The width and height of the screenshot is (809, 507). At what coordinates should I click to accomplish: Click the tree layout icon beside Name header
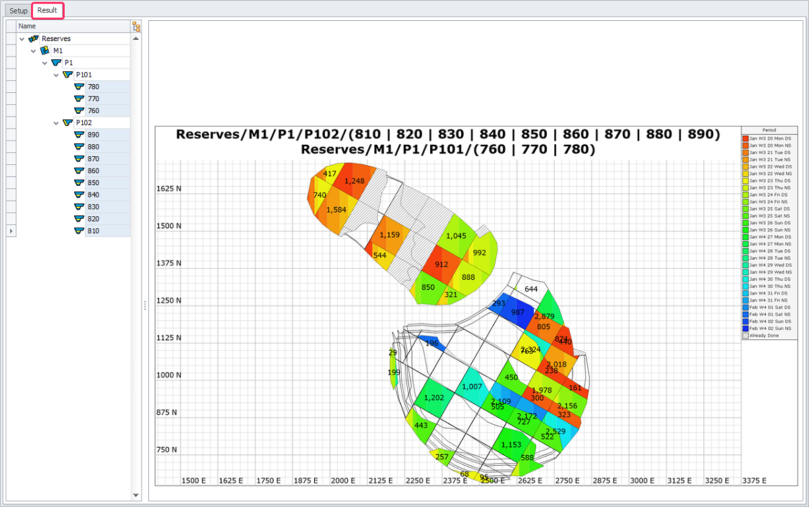point(136,26)
